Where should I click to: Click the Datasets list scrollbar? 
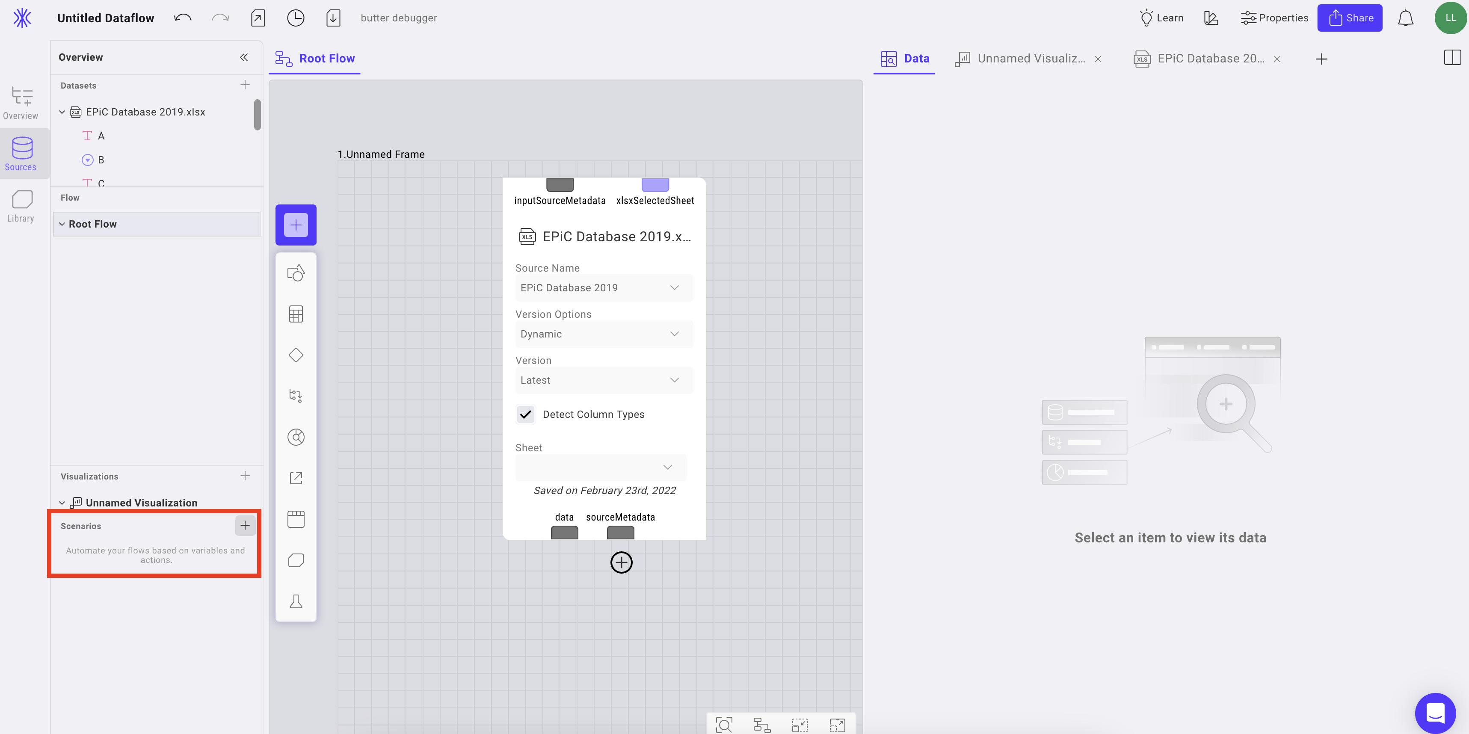pyautogui.click(x=257, y=115)
